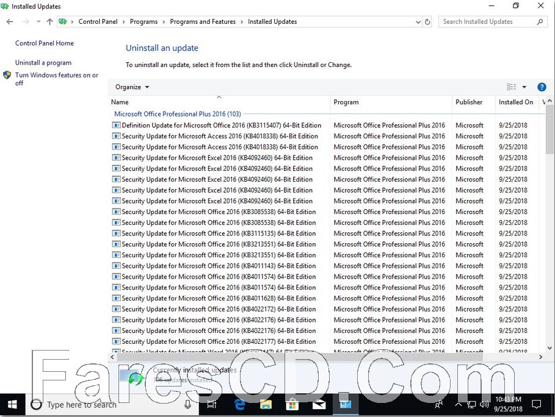
Task: Navigate to Control Panel breadcrumb
Action: tap(98, 21)
